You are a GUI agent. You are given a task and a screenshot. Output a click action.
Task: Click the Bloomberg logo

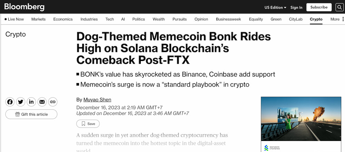(x=24, y=7)
